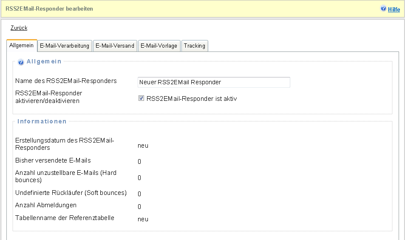Viewport: 405px width, 240px height.
Task: Click the Allgemein section heading text
Action: click(44, 62)
